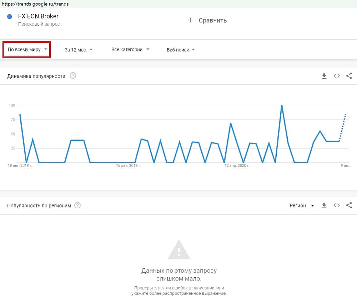Open the Все категории dropdown
This screenshot has width=357, height=298.
pos(130,49)
